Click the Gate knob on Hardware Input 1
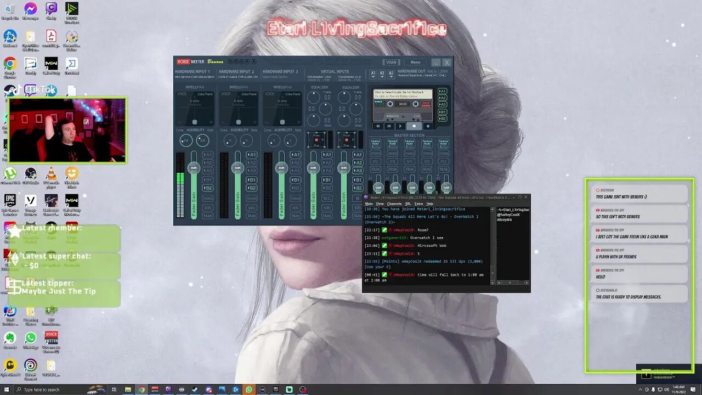702x395 pixels. 202,140
